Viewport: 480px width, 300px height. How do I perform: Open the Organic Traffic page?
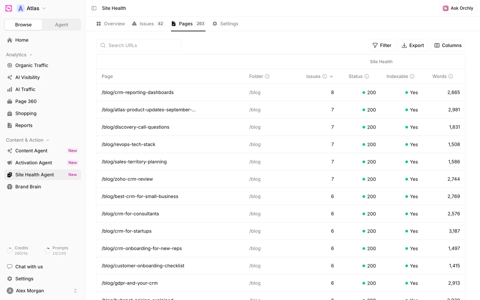(43, 65)
